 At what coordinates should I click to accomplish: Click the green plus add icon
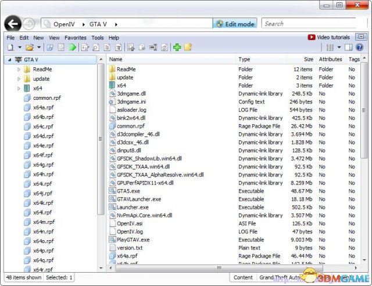pyautogui.click(x=177, y=47)
